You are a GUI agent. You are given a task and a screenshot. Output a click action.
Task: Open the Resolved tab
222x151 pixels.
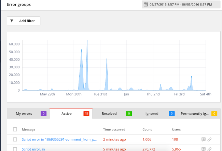tap(114, 114)
